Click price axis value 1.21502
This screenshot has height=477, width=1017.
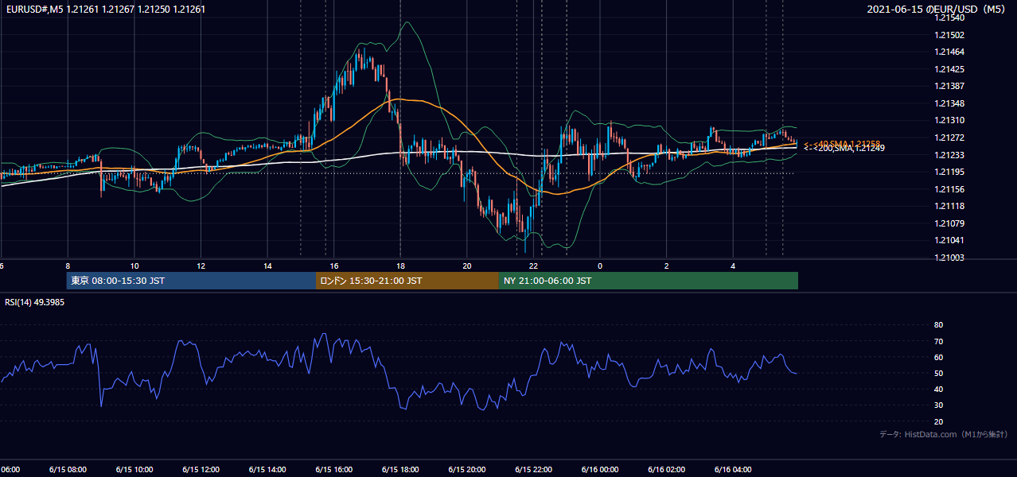(949, 35)
